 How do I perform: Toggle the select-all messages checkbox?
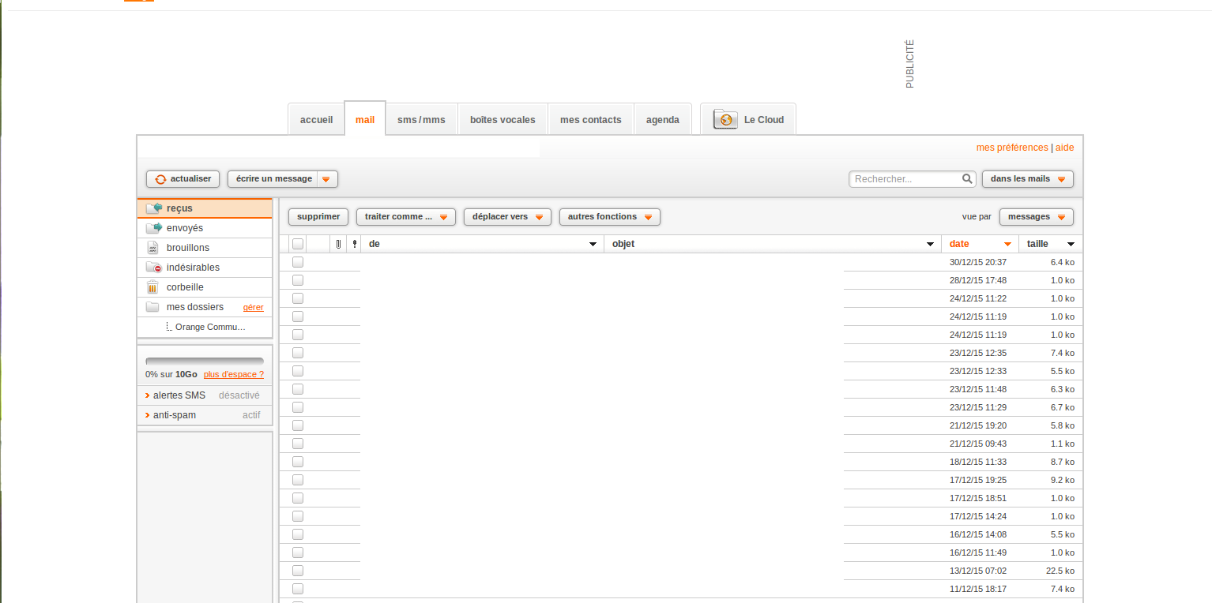coord(298,244)
